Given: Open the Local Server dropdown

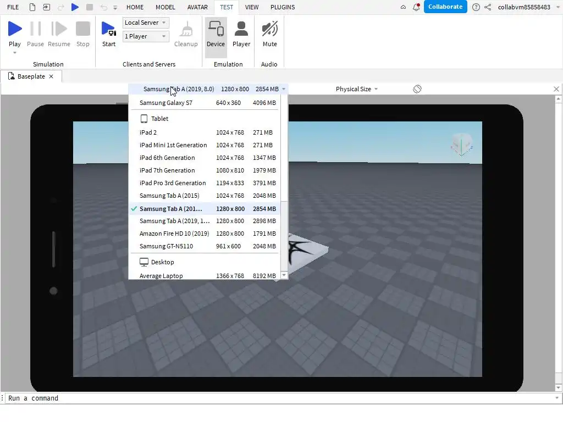Looking at the screenshot, I should 145,23.
